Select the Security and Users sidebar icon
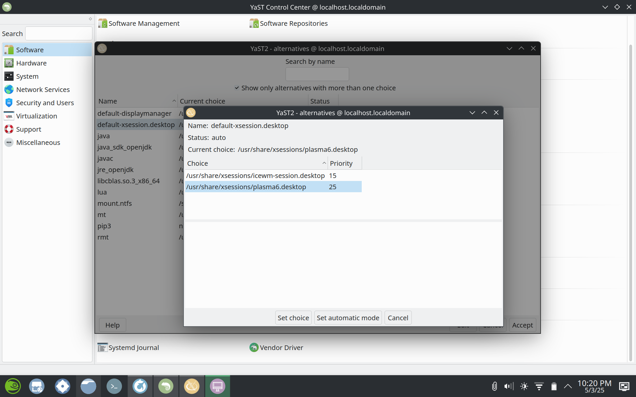This screenshot has height=397, width=636. tap(9, 103)
